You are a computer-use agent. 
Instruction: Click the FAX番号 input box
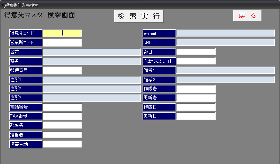coord(62,116)
